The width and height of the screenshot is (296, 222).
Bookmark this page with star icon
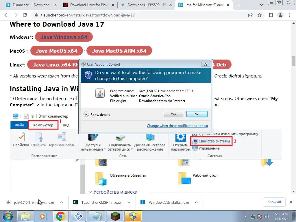[260, 15]
